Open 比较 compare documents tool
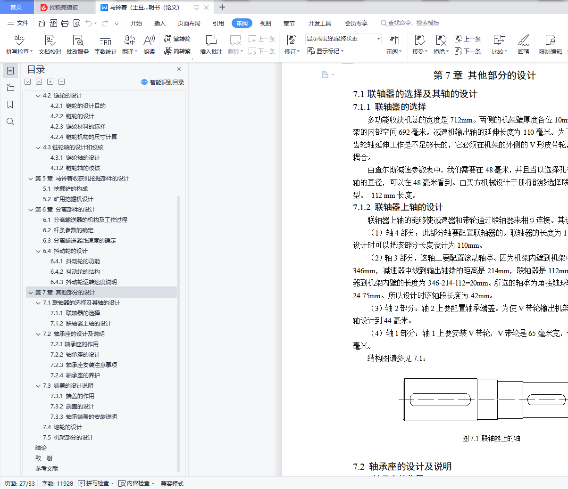 (x=500, y=45)
